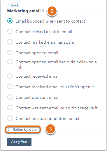Viewport: 107px width, 151px height.
Task: Click the Apply filter button
Action: 19,142
